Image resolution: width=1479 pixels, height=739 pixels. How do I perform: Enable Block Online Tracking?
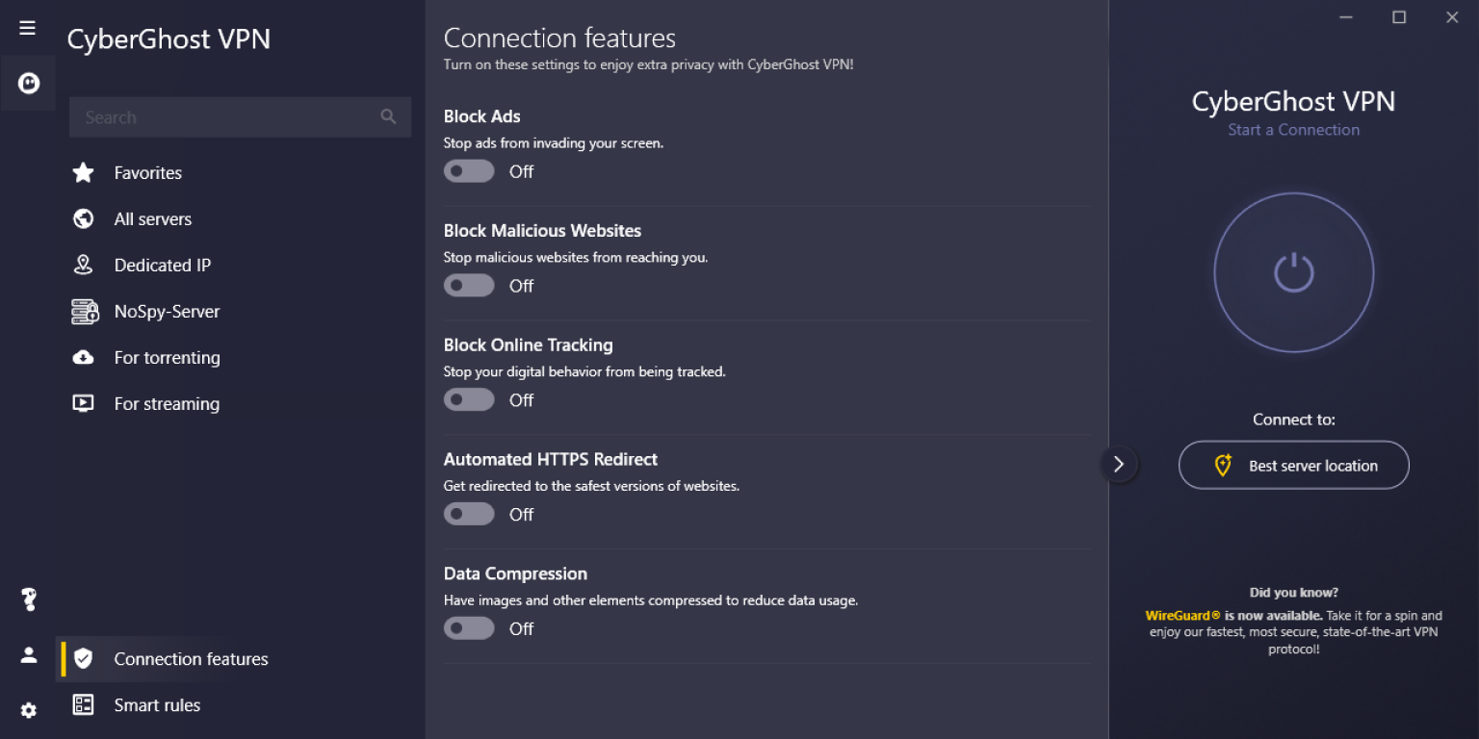[x=469, y=399]
